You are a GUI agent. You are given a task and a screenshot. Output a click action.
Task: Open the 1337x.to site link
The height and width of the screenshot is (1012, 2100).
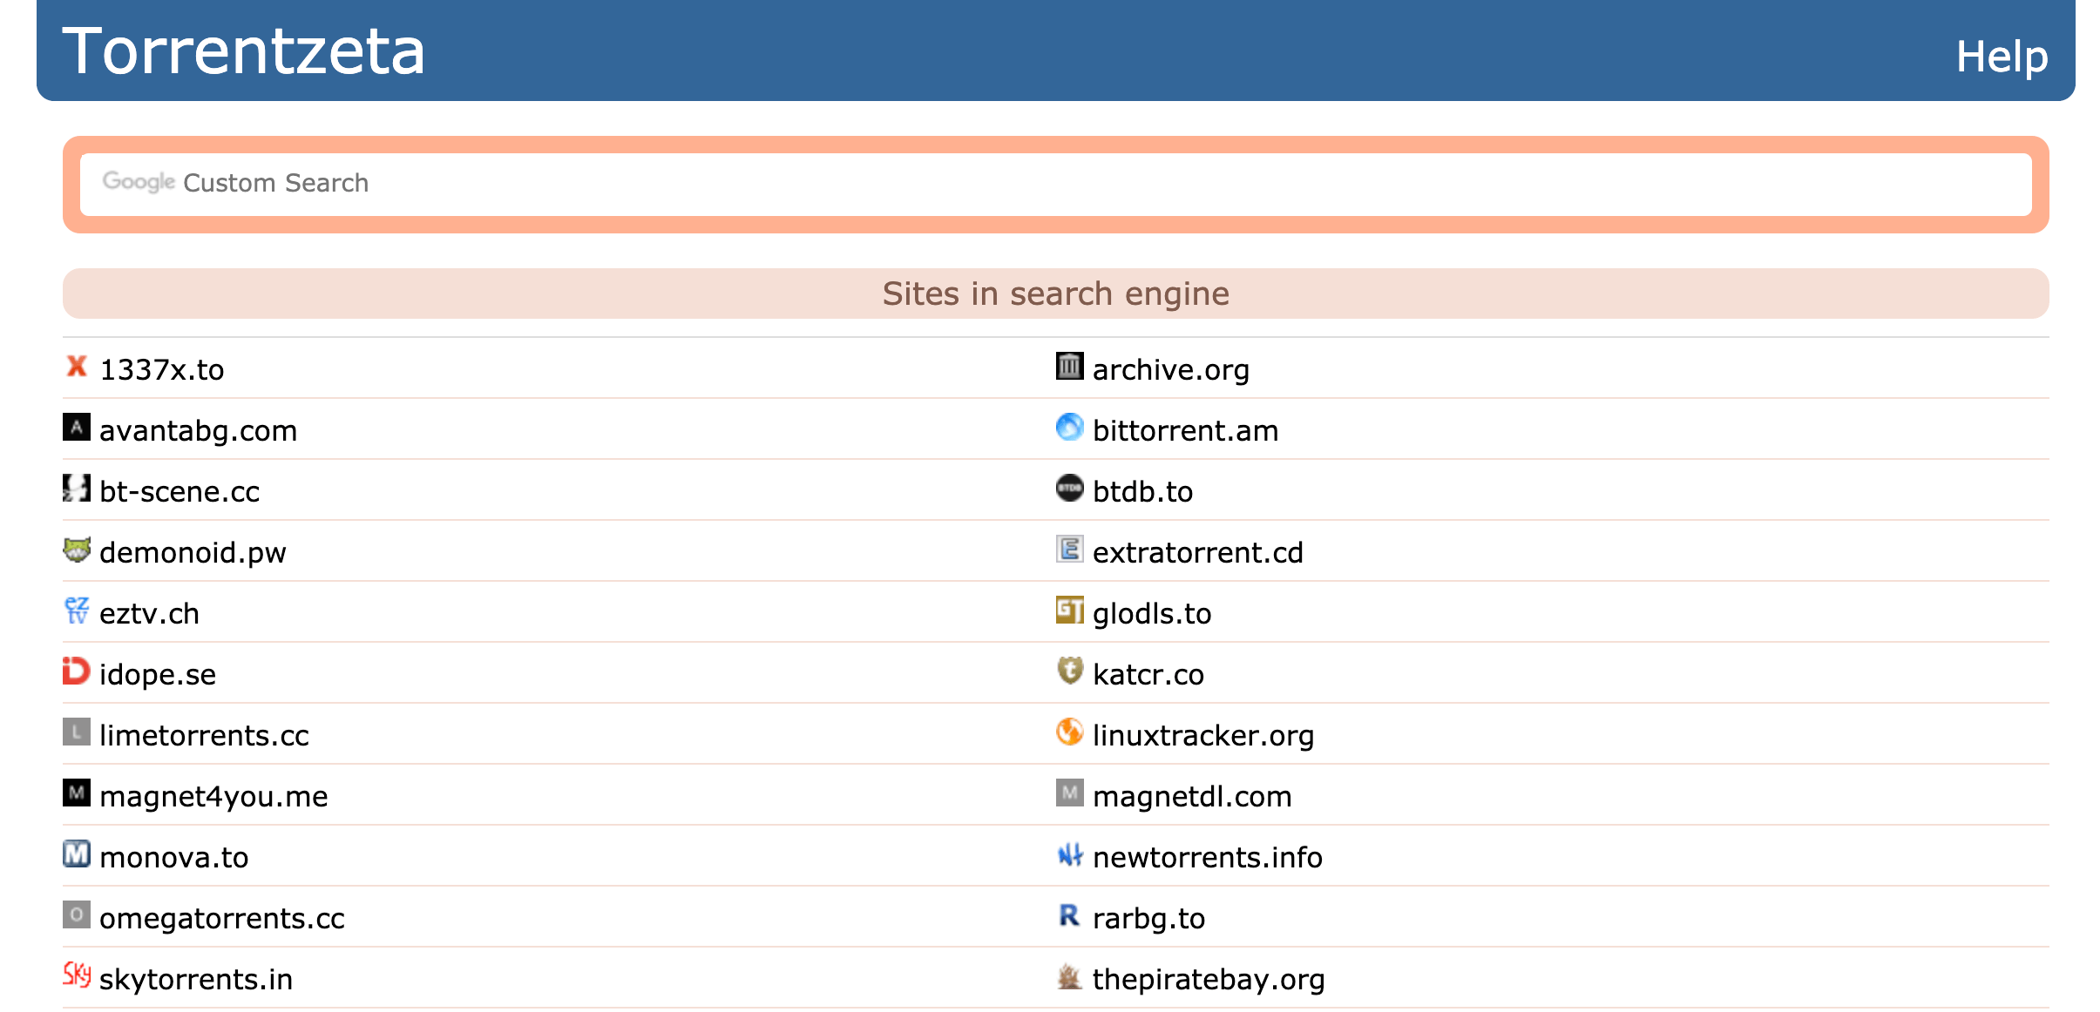pos(162,369)
